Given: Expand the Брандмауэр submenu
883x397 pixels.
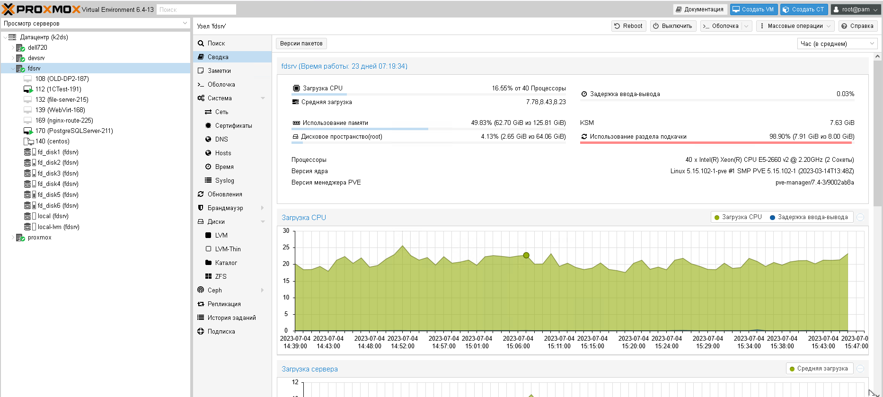Looking at the screenshot, I should [x=263, y=208].
